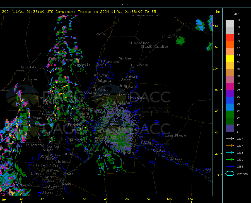The height and width of the screenshot is (203, 251).
Task: Click the L_Asuncion place label
Action: 139,65
